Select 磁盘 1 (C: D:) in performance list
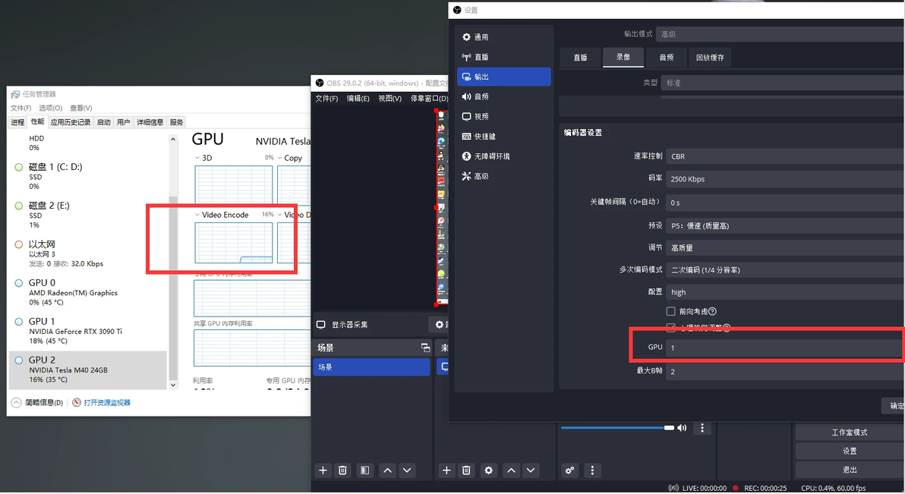The width and height of the screenshot is (905, 494). 88,176
